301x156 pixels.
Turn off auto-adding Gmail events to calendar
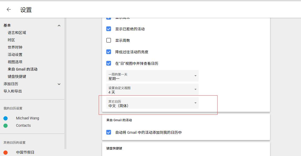(109, 132)
